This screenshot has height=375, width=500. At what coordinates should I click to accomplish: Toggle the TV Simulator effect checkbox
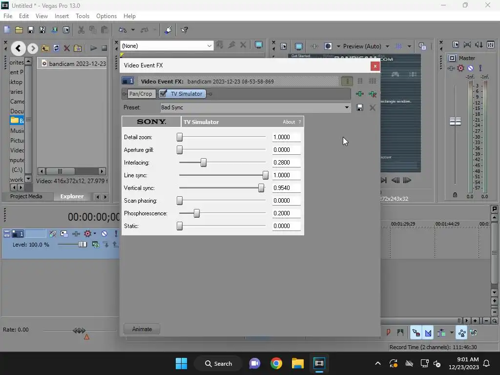(163, 93)
